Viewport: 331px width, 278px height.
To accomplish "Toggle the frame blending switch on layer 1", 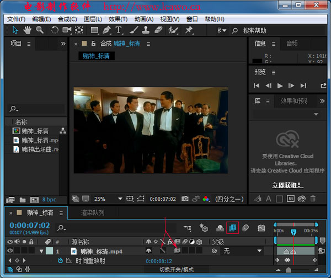I will 177,250.
